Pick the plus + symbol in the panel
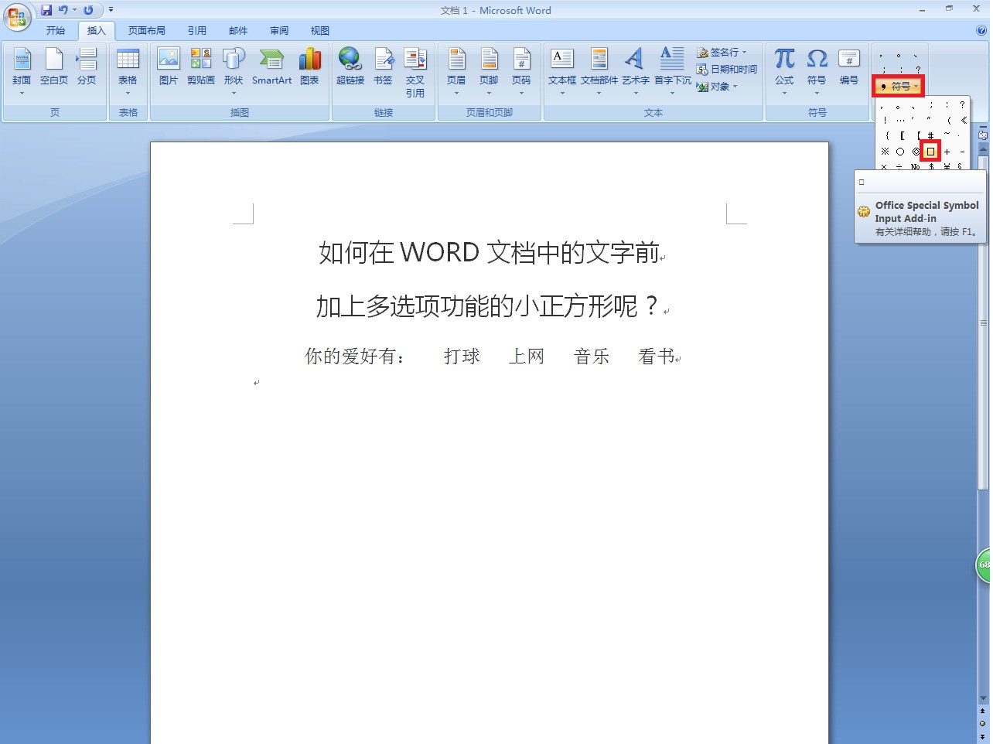The image size is (993, 744). pos(947,152)
